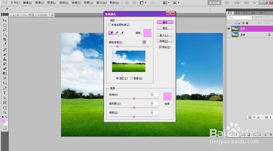Screen dimensions: 273x151
Task: Switch to 设计 workspace
Action: coord(227,3)
